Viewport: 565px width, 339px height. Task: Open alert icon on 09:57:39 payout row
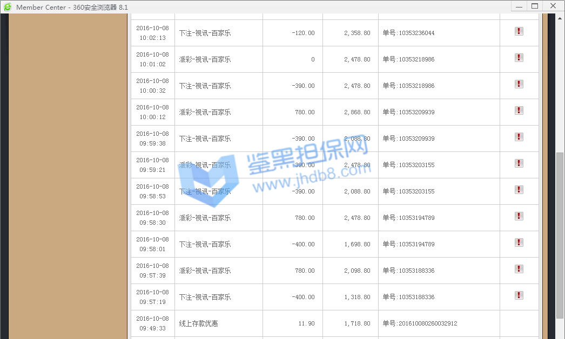[x=519, y=269]
